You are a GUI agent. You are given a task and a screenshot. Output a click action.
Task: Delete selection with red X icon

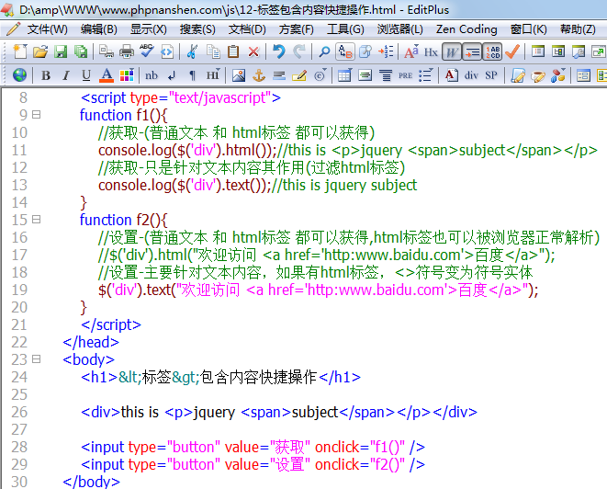(253, 51)
